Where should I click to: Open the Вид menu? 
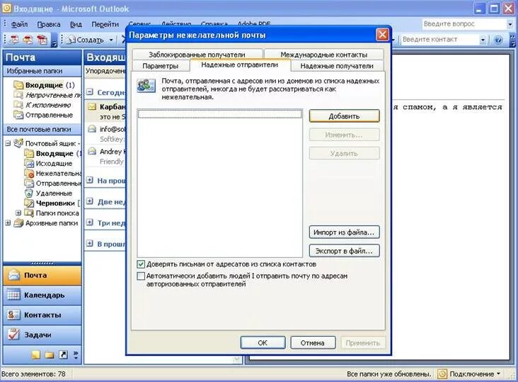pos(76,24)
